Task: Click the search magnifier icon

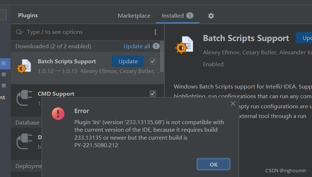Action: (19, 32)
